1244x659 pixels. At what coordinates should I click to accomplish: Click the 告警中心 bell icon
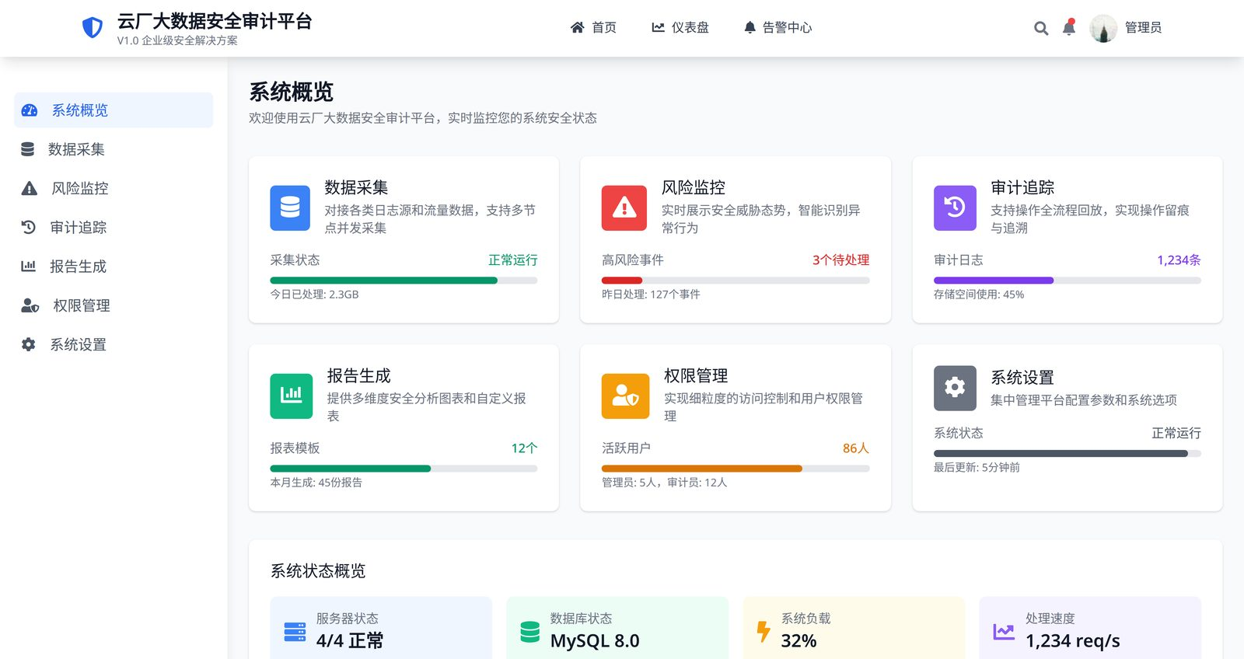tap(750, 28)
